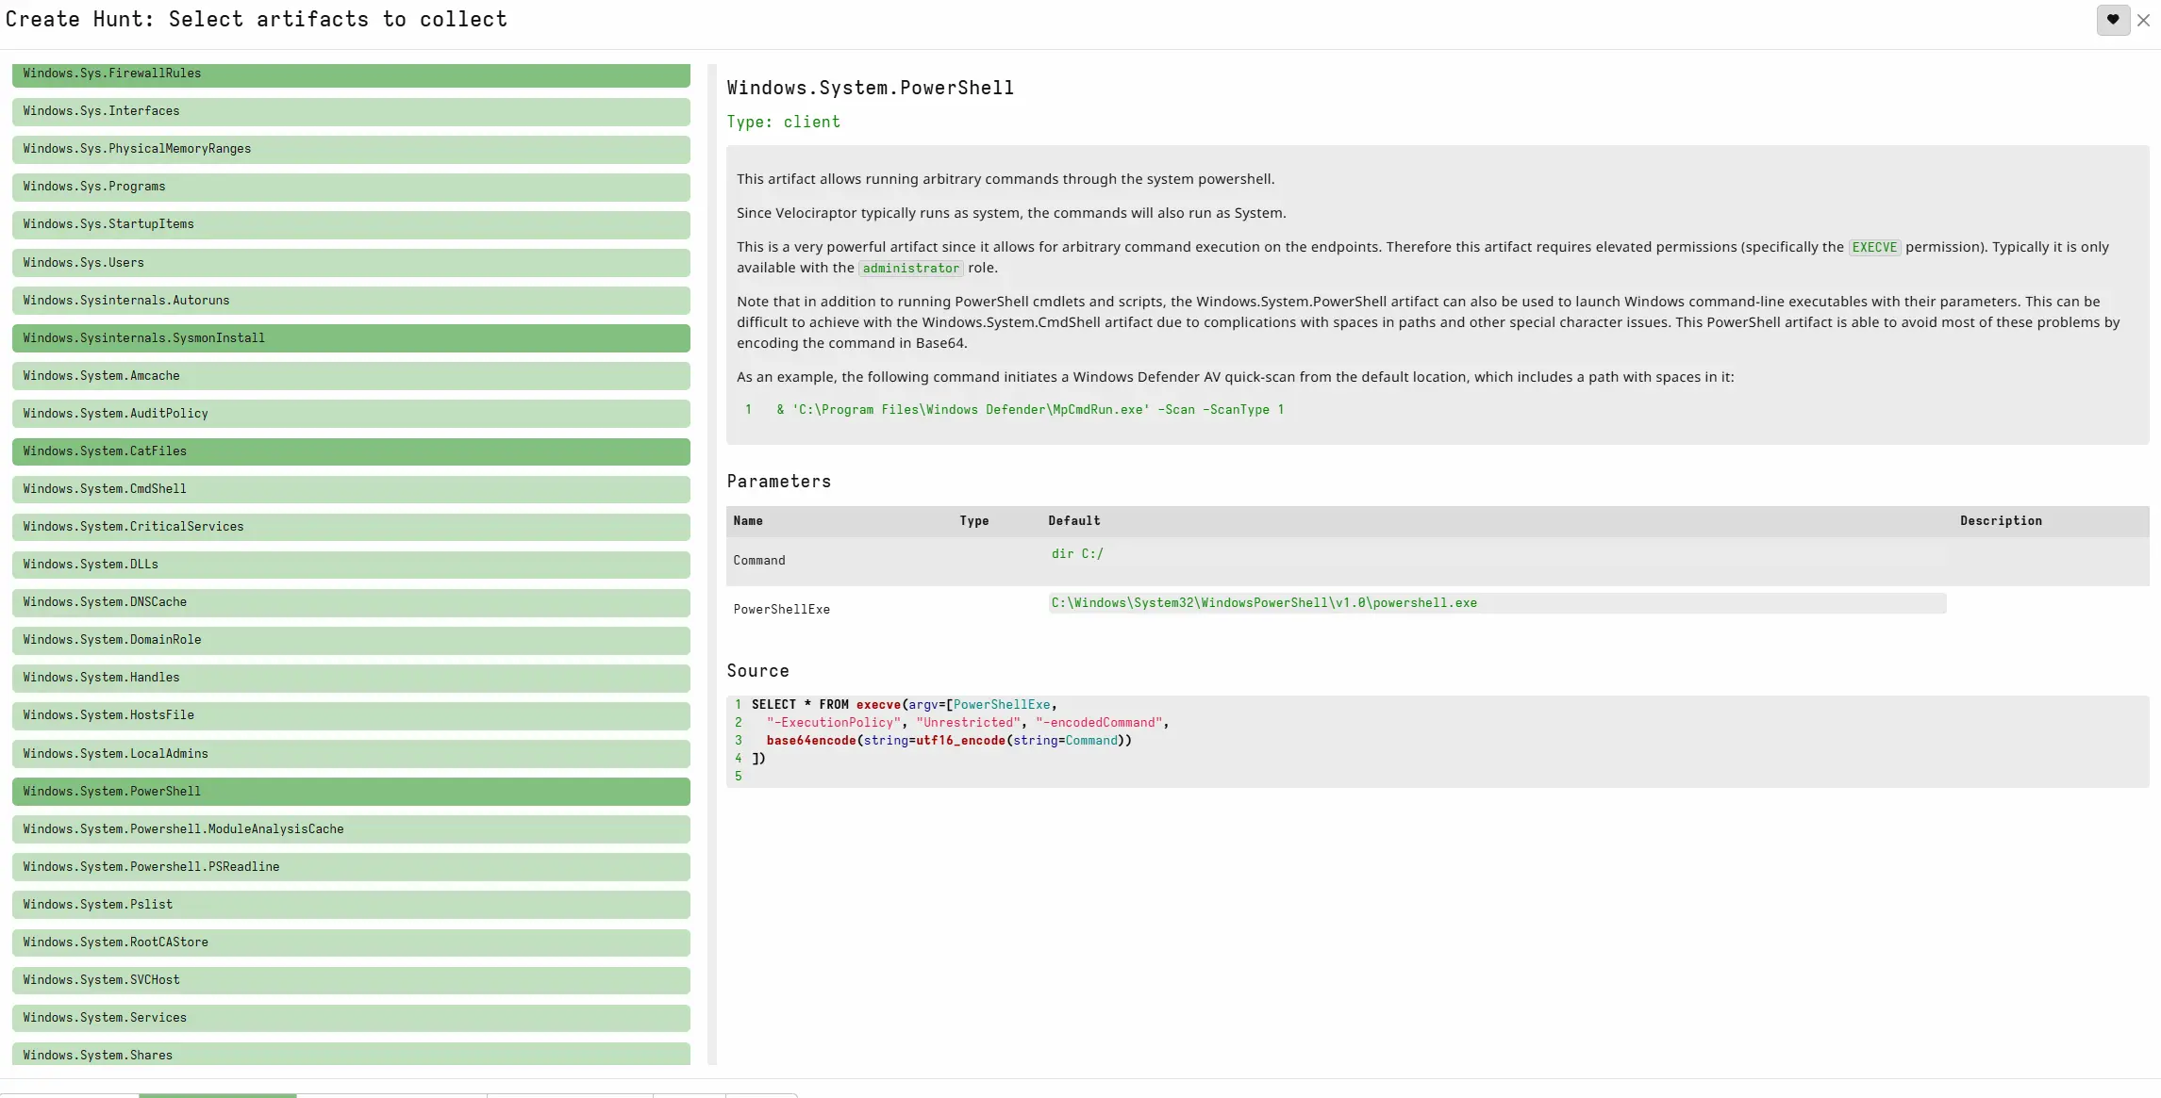
Task: Select Windows.System.Shares artifact
Action: (351, 1054)
